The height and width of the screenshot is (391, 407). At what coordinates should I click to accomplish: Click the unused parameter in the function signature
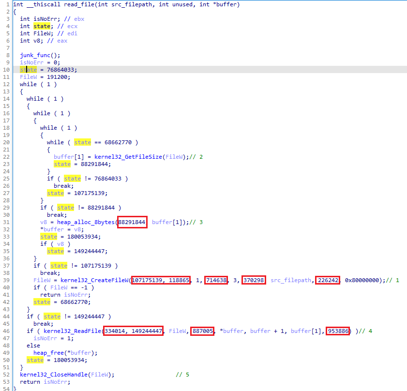[182, 4]
